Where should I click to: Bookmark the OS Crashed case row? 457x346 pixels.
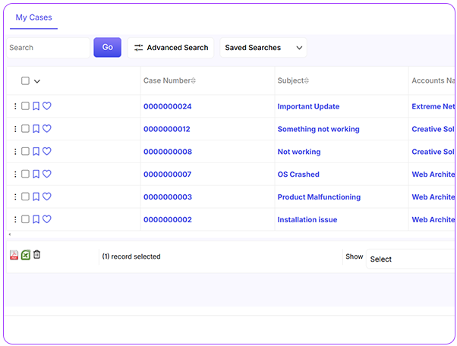tap(36, 175)
